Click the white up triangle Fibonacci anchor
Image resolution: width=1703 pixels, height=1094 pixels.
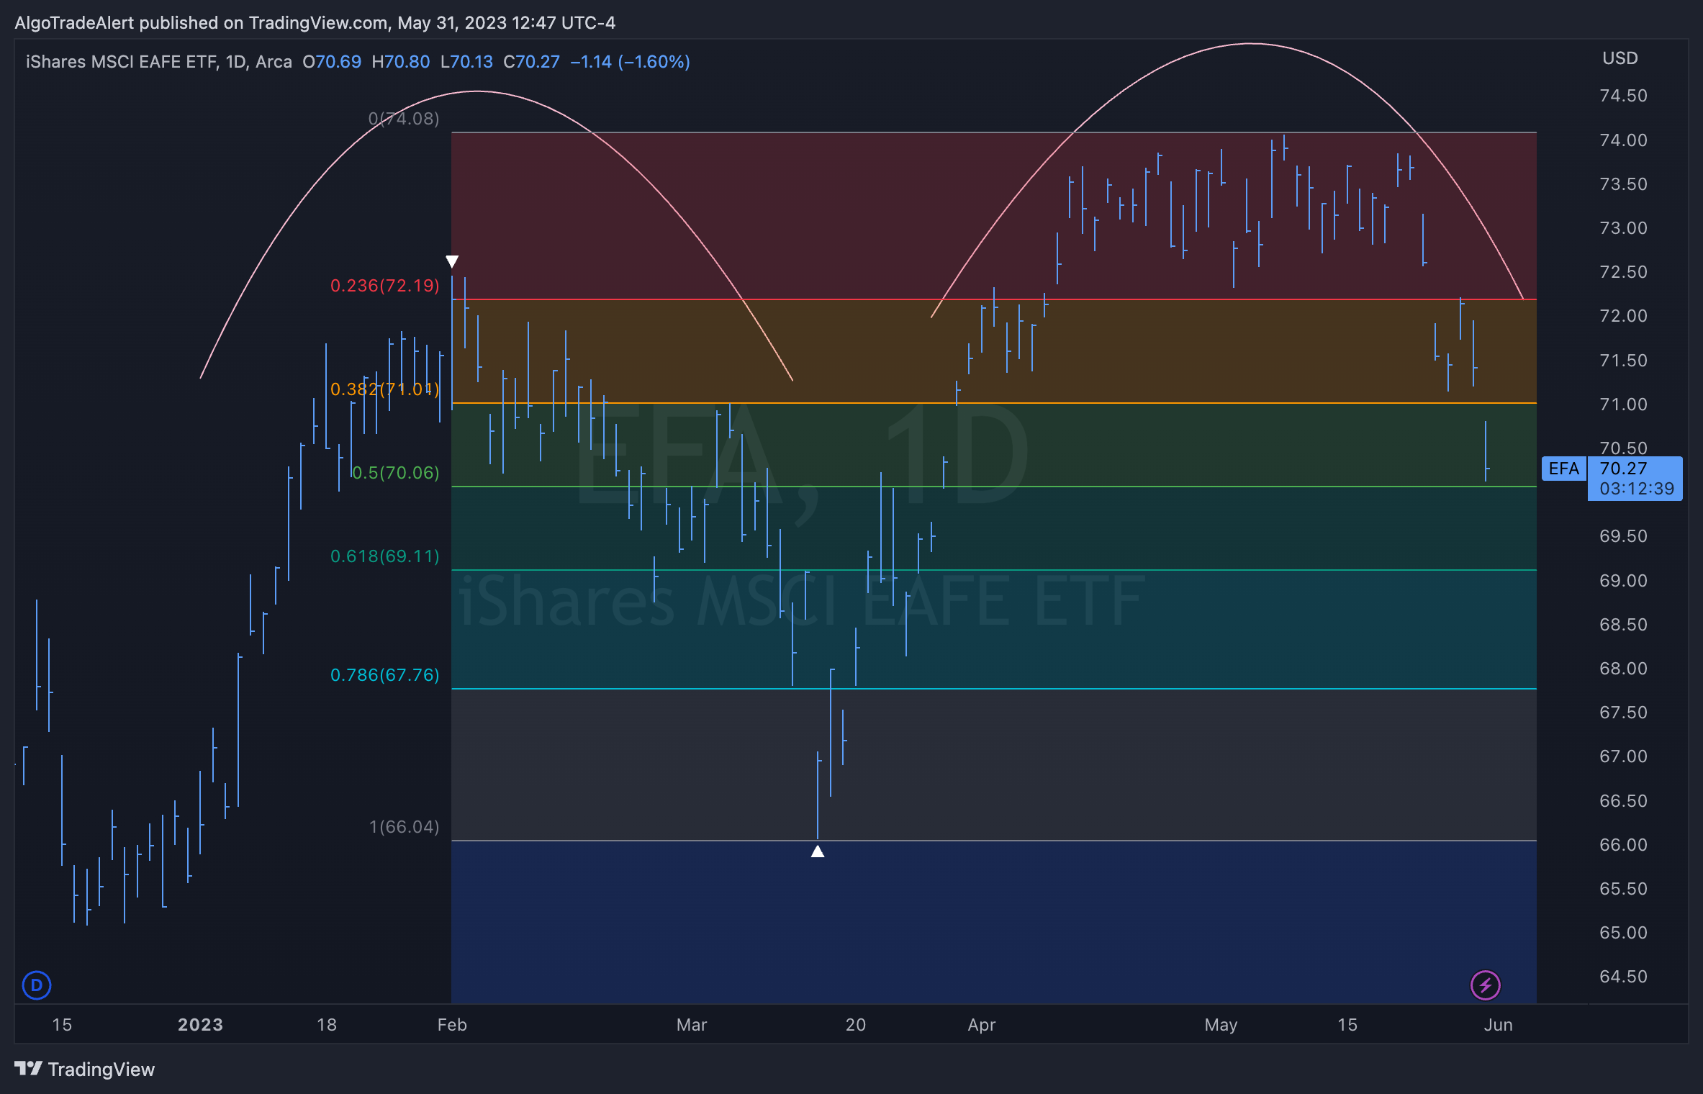[818, 851]
